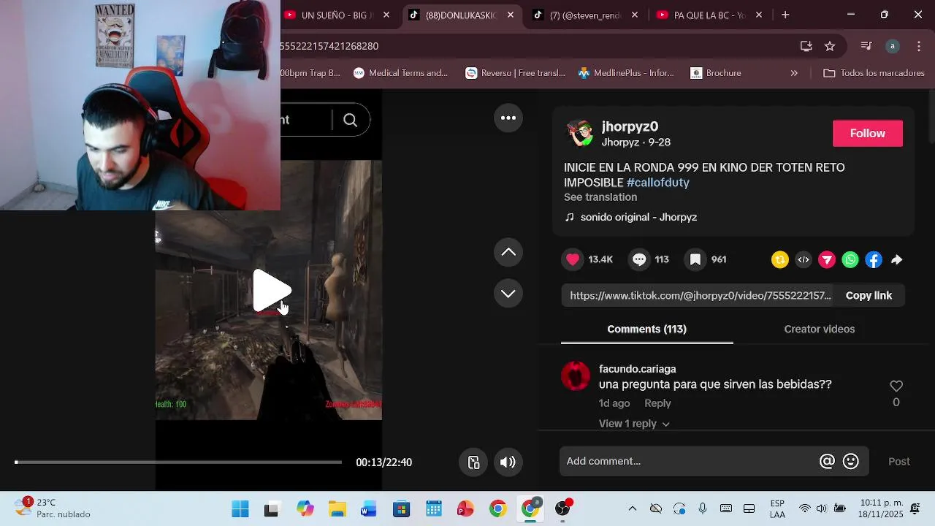Select the Comments (113) tab

[646, 329]
